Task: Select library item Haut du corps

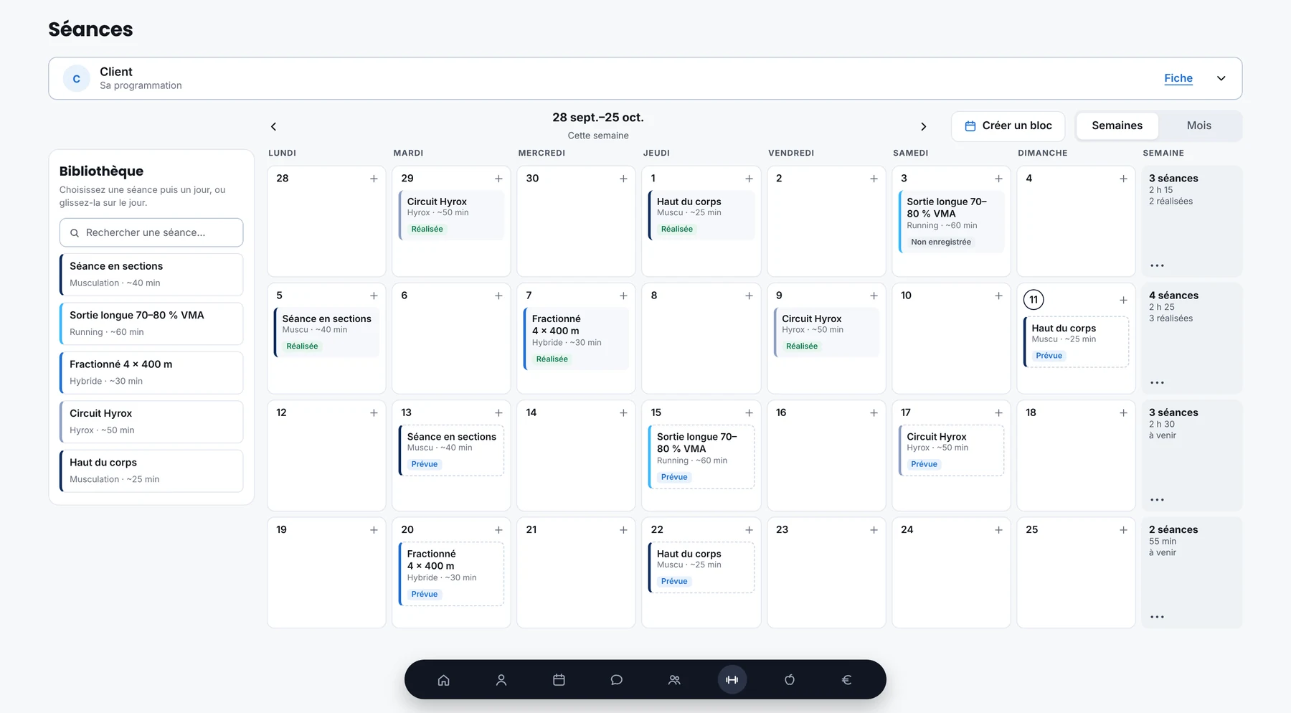Action: [151, 471]
